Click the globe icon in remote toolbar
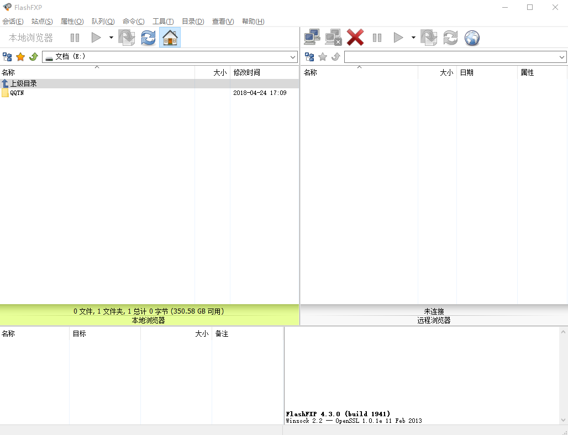568x435 pixels. [x=472, y=38]
